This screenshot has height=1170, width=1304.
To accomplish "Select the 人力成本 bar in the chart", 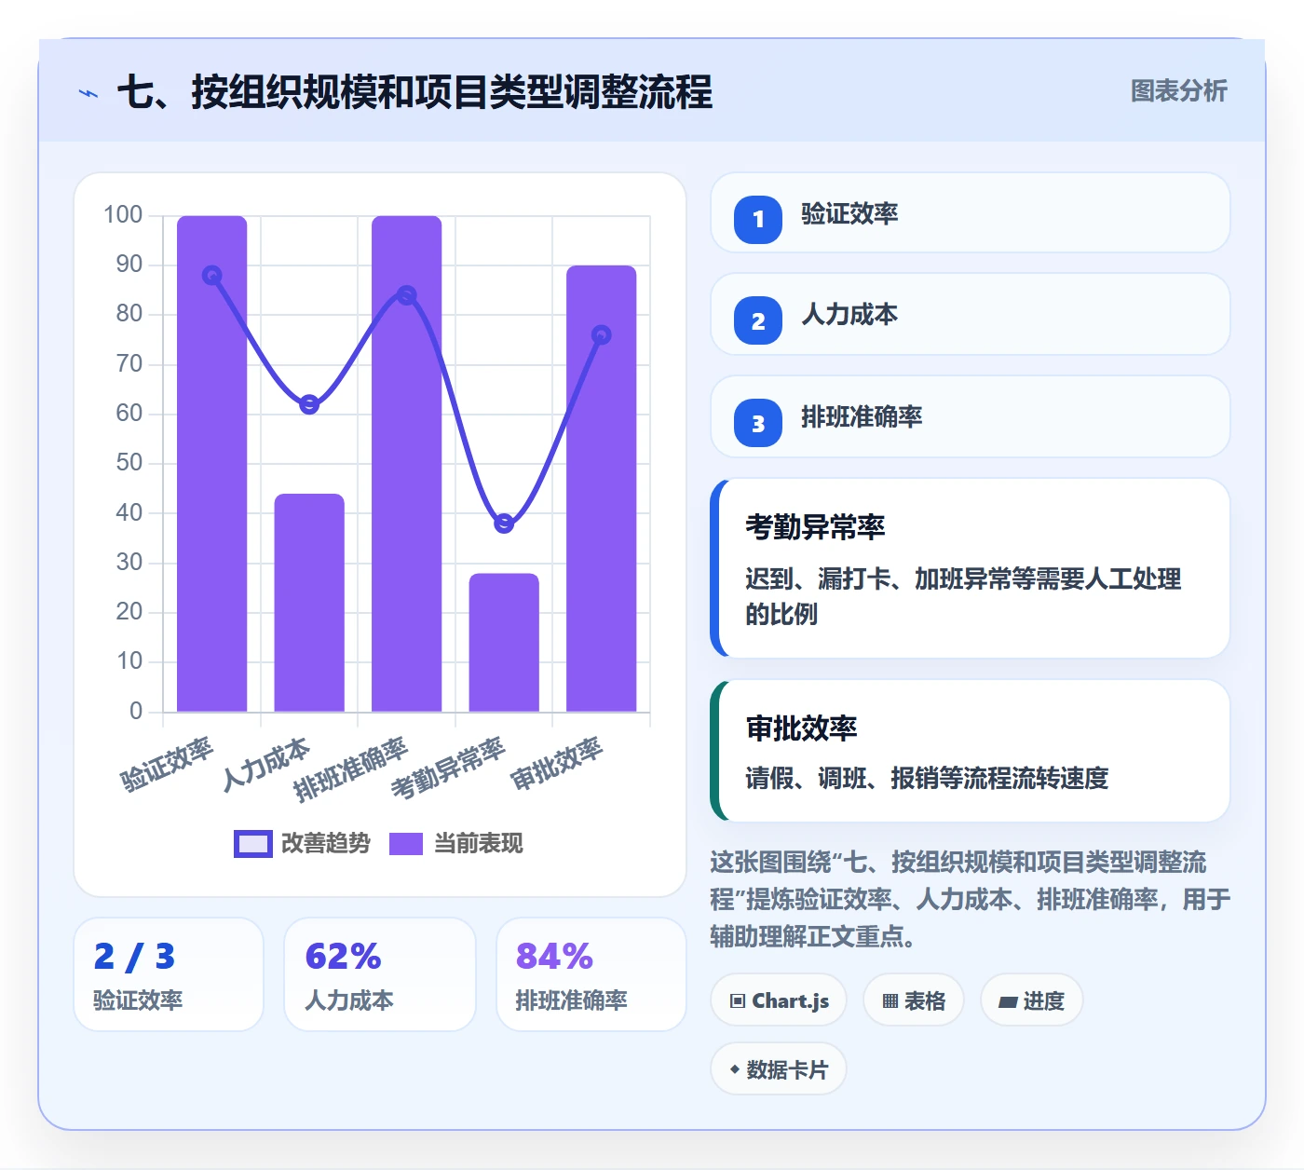I will [x=309, y=603].
